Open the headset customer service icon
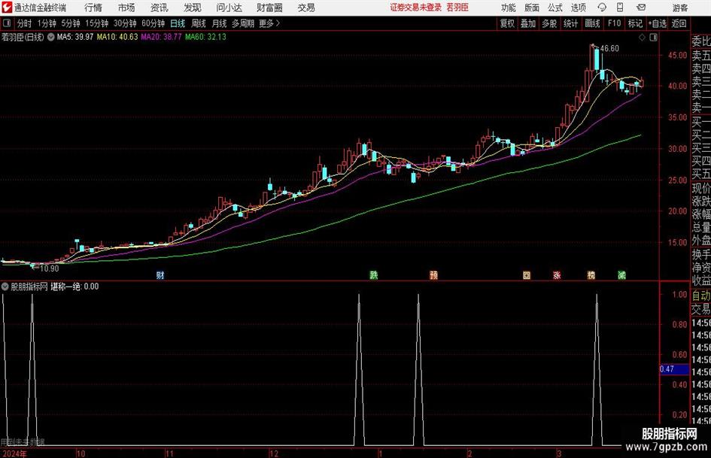711x458 pixels. (602, 8)
